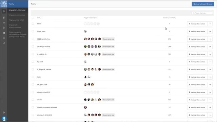Click the list search input field
Screen dimensions: 217x122
(202, 13)
